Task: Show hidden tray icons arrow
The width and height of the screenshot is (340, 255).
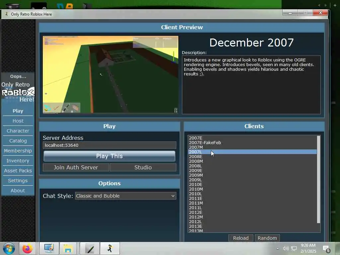Action: click(x=278, y=248)
